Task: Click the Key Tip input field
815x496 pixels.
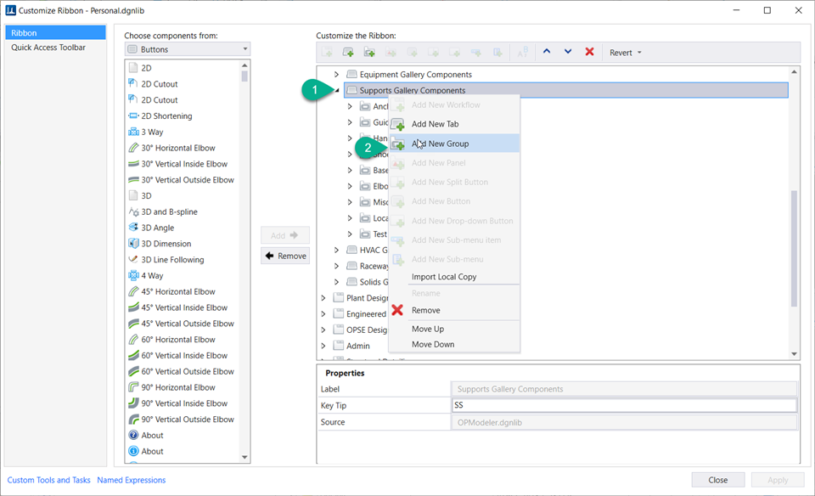Action: tap(624, 406)
